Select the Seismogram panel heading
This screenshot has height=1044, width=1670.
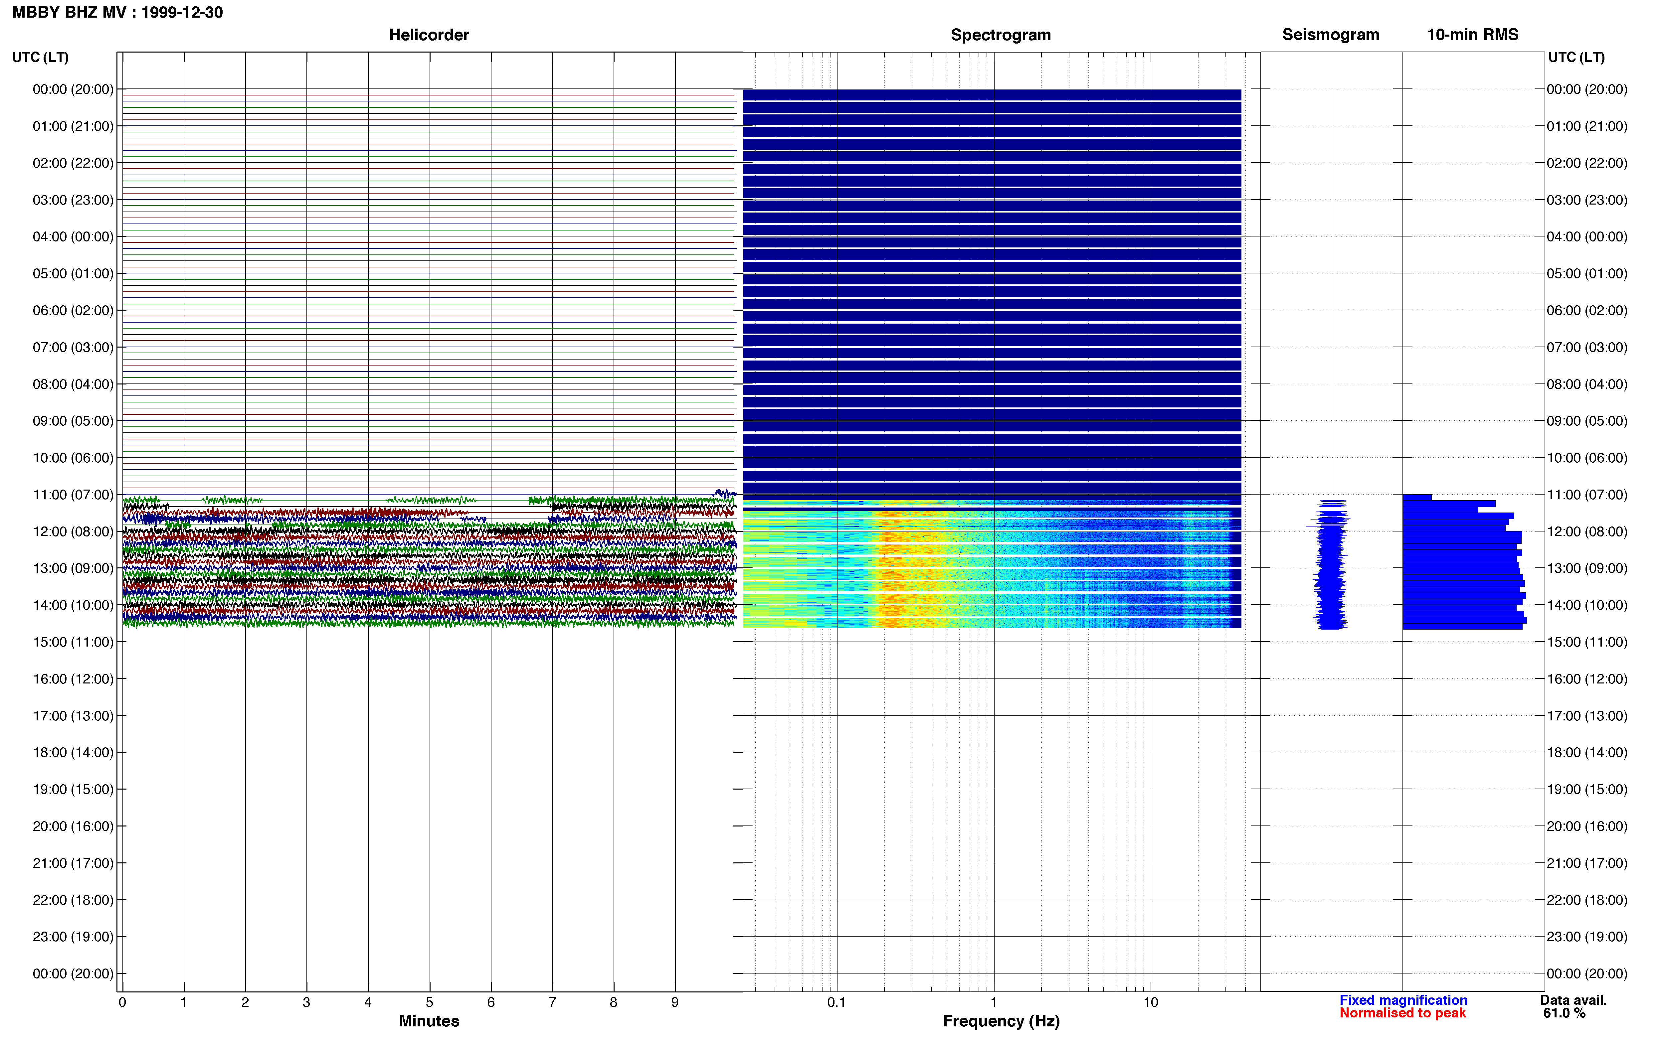[1330, 35]
